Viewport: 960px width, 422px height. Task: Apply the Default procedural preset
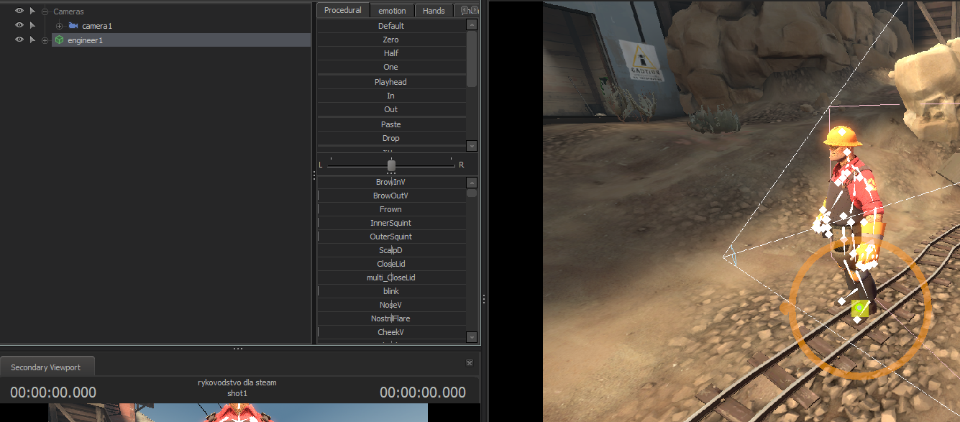coord(391,26)
